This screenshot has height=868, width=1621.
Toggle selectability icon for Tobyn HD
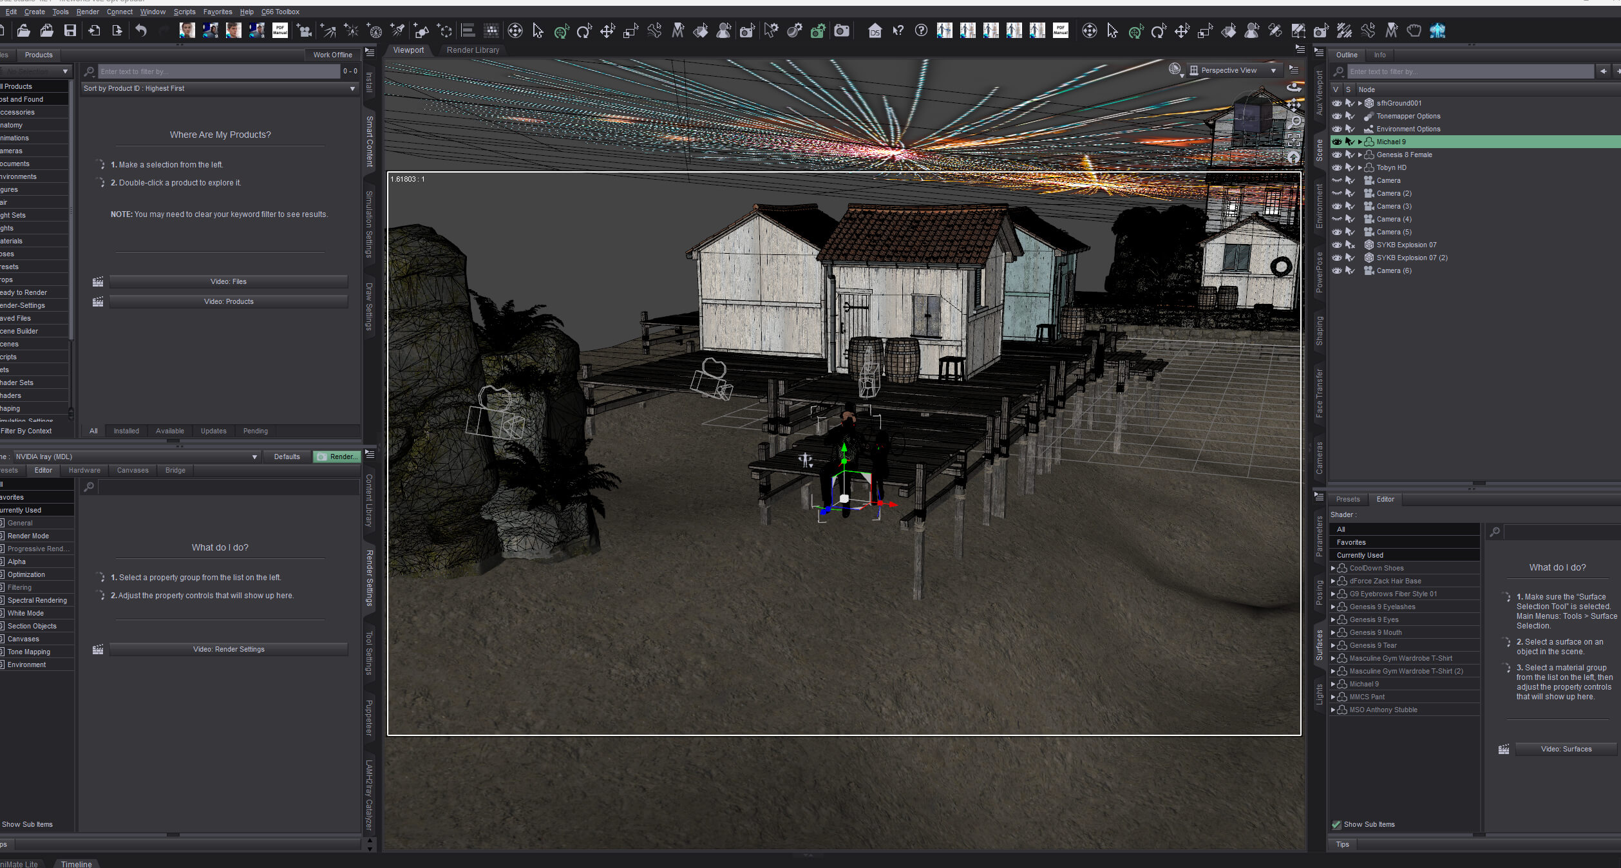1350,167
